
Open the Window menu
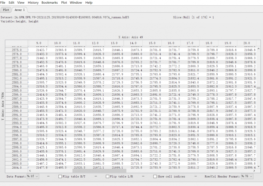point(76,3)
